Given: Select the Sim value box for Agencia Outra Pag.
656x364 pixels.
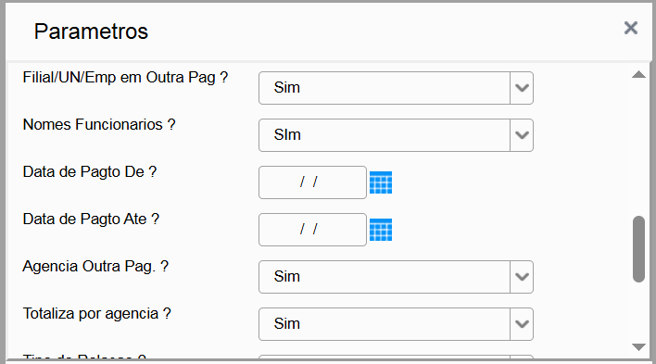Looking at the screenshot, I should 385,277.
